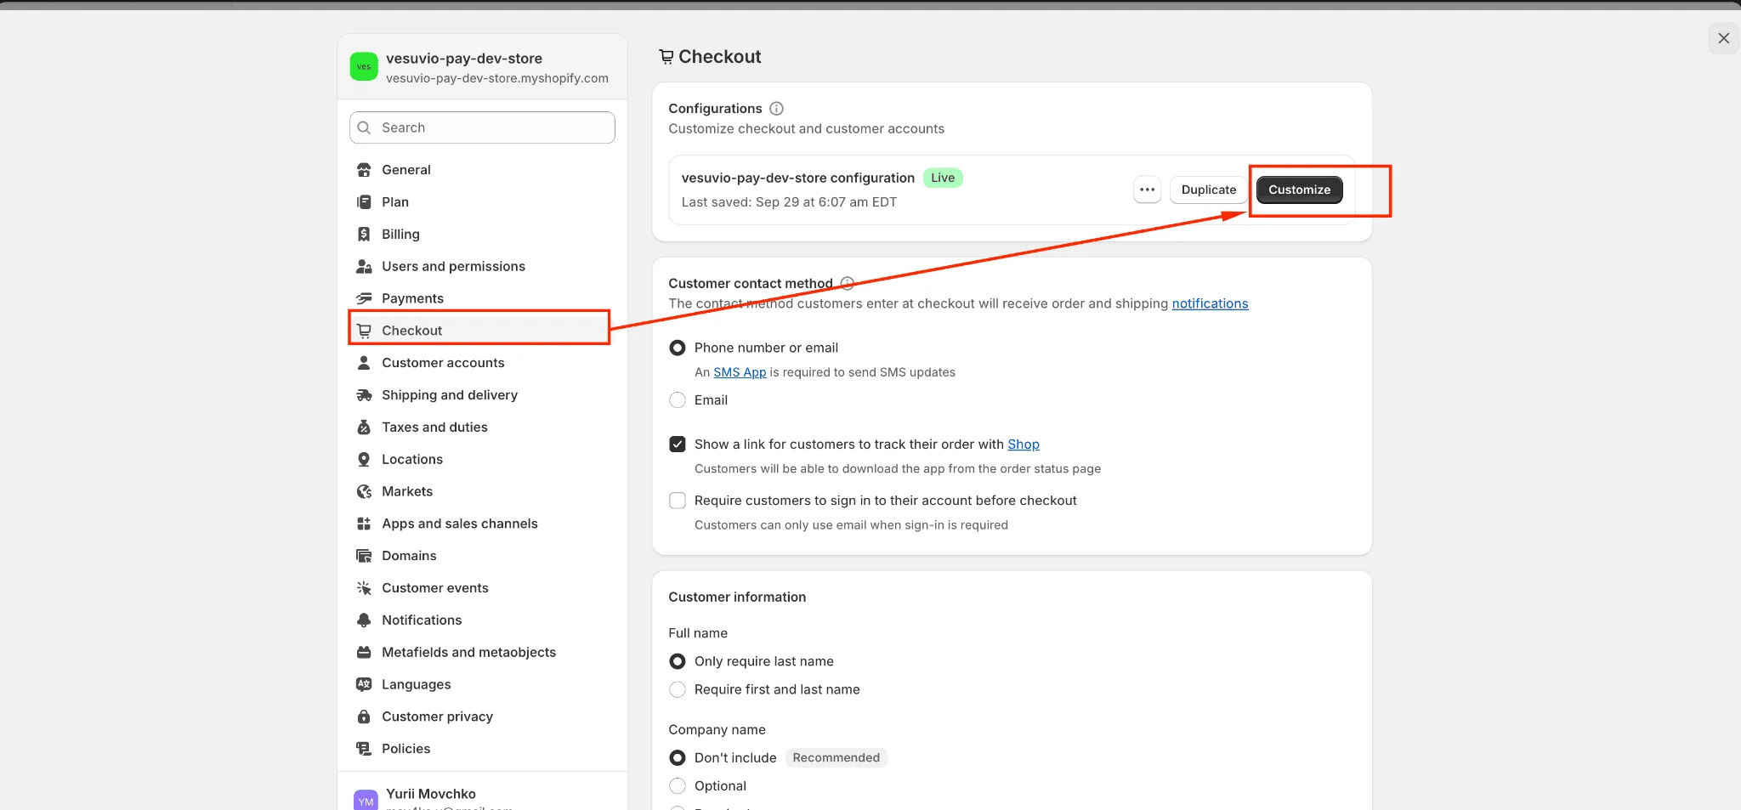
Task: Select Require first and last name
Action: click(x=678, y=689)
